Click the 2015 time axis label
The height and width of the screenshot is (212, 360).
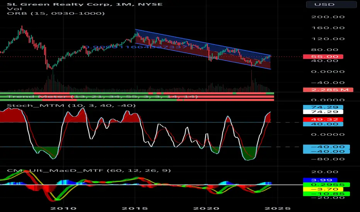[x=135, y=208]
